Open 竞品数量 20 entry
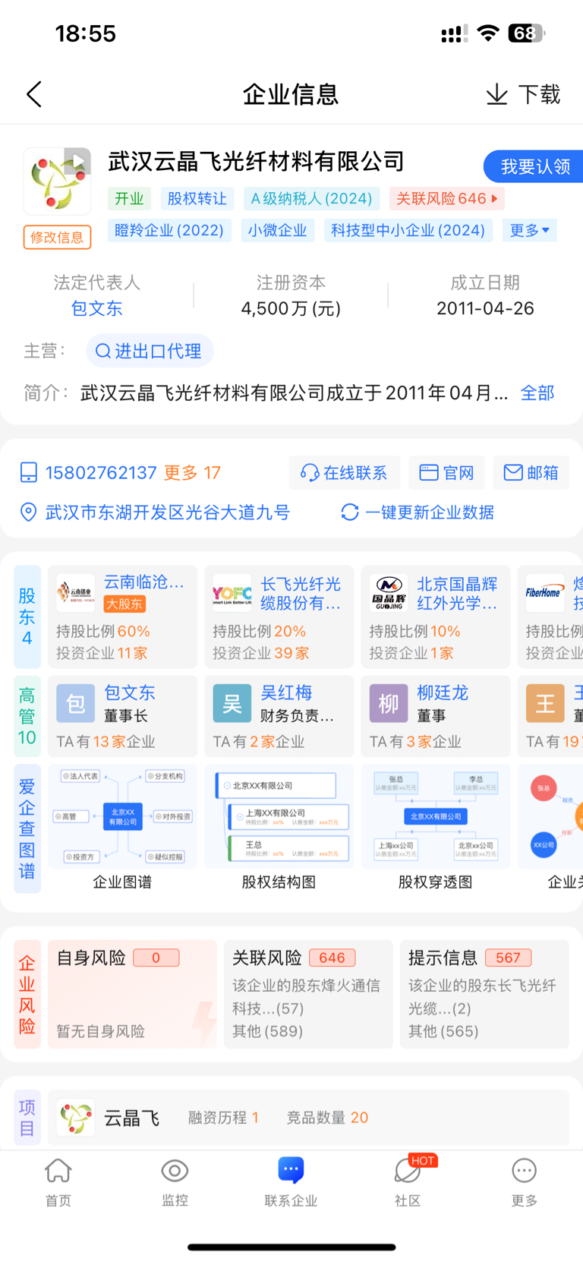583x1262 pixels. [327, 1118]
